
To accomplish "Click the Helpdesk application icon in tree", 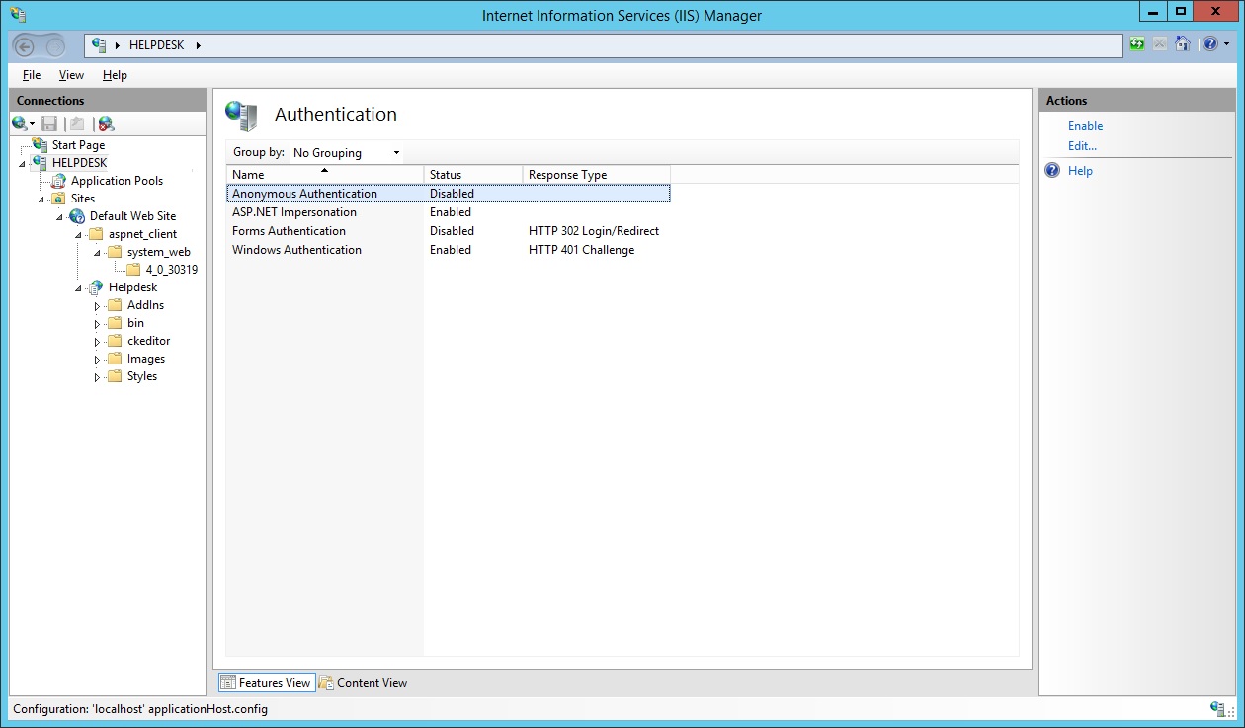I will tap(96, 286).
